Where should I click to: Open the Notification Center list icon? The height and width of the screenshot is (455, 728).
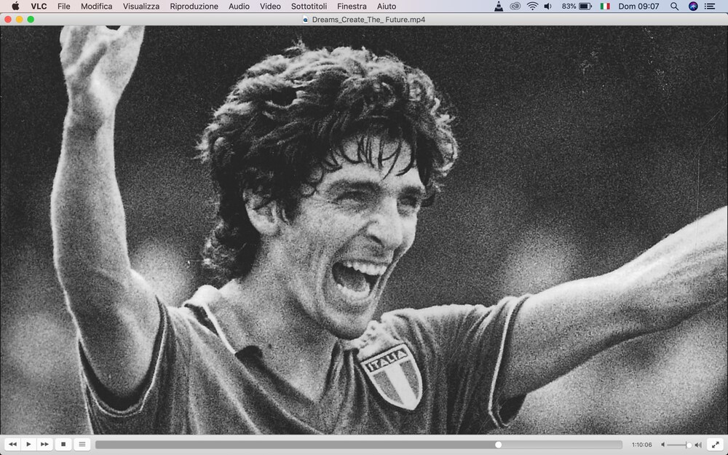[x=710, y=6]
